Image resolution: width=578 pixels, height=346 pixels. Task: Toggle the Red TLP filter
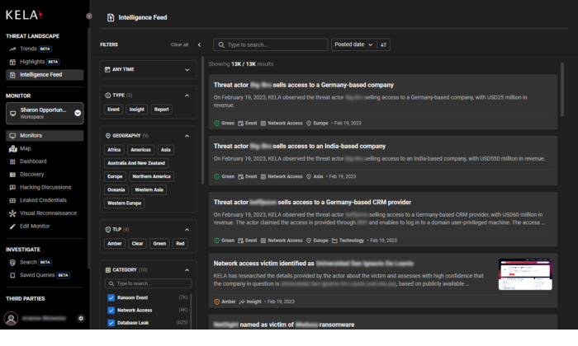pos(180,243)
